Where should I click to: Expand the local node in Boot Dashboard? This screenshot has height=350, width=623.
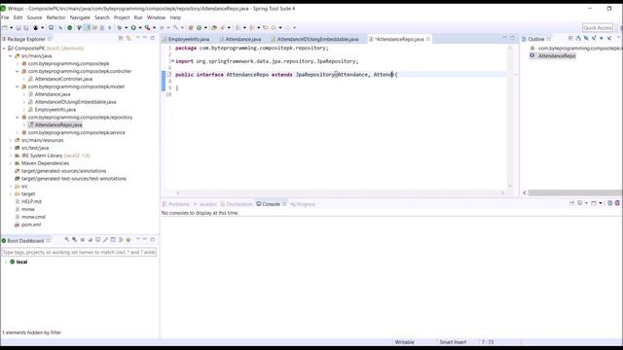coord(5,262)
